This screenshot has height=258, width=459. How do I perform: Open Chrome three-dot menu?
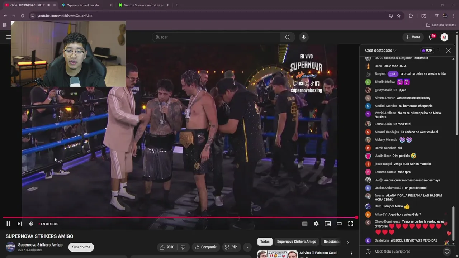[454, 16]
